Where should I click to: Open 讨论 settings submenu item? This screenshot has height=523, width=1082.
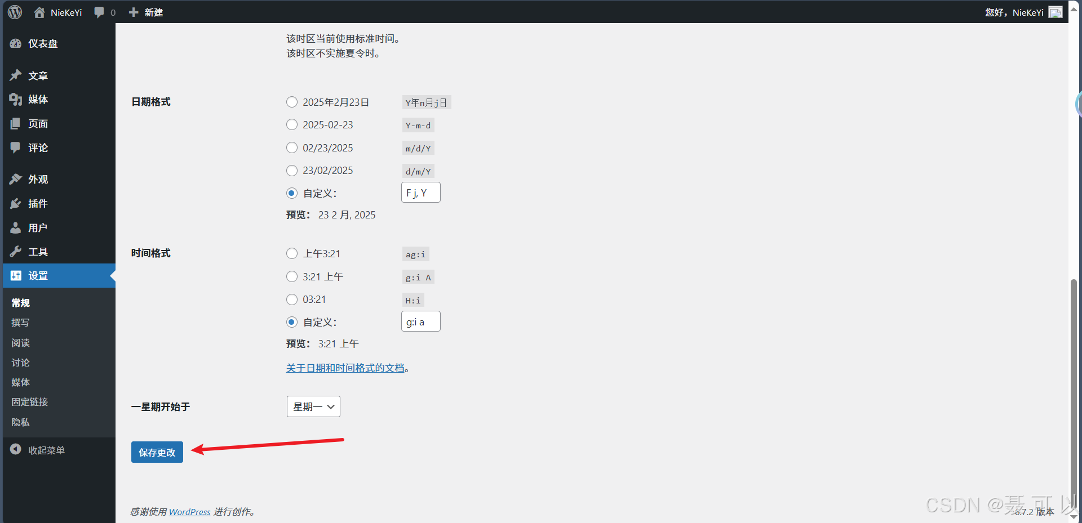click(x=21, y=363)
